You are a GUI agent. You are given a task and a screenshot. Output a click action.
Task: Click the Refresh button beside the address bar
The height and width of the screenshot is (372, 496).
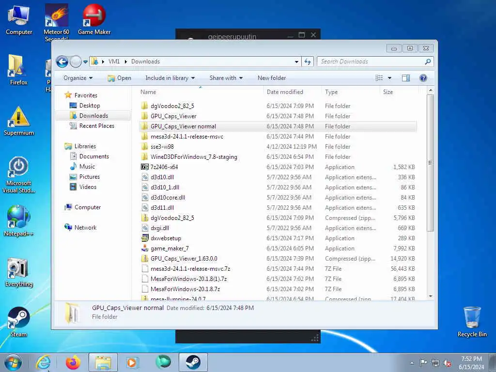[x=308, y=62]
